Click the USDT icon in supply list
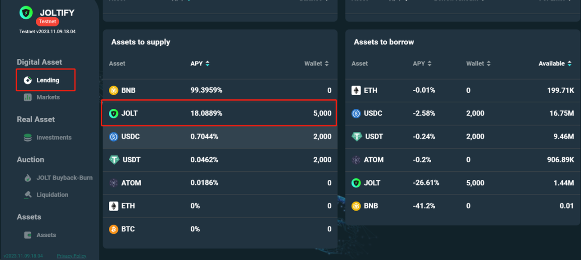Screen dimensions: 581x260 coord(113,160)
